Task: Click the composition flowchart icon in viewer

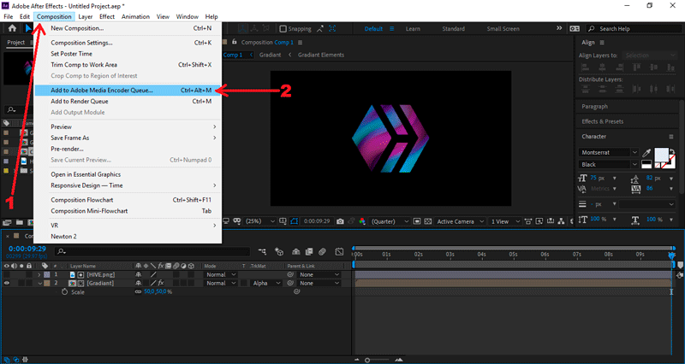Action: (x=561, y=221)
